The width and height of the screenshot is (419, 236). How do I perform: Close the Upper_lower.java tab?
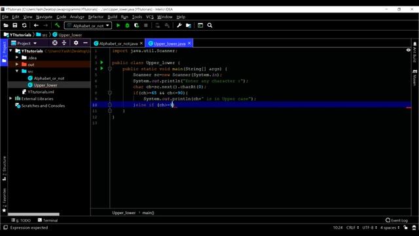click(x=189, y=43)
